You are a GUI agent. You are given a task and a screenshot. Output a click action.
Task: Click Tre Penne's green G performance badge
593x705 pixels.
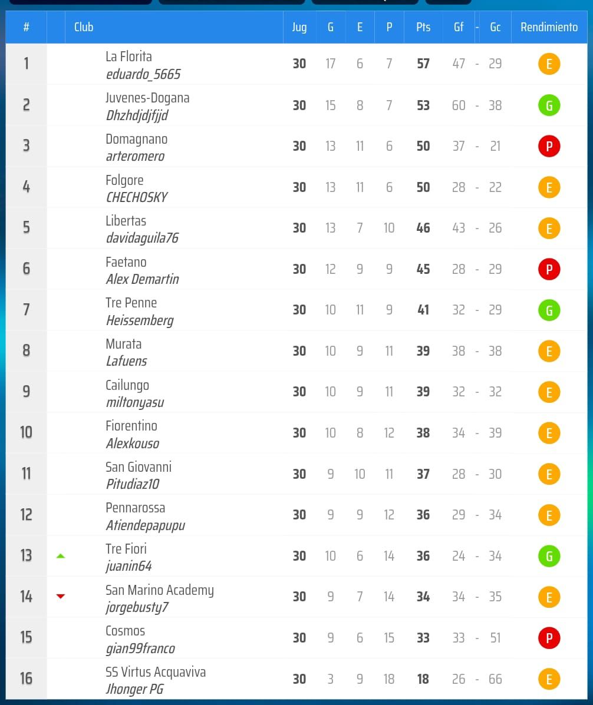tap(549, 310)
